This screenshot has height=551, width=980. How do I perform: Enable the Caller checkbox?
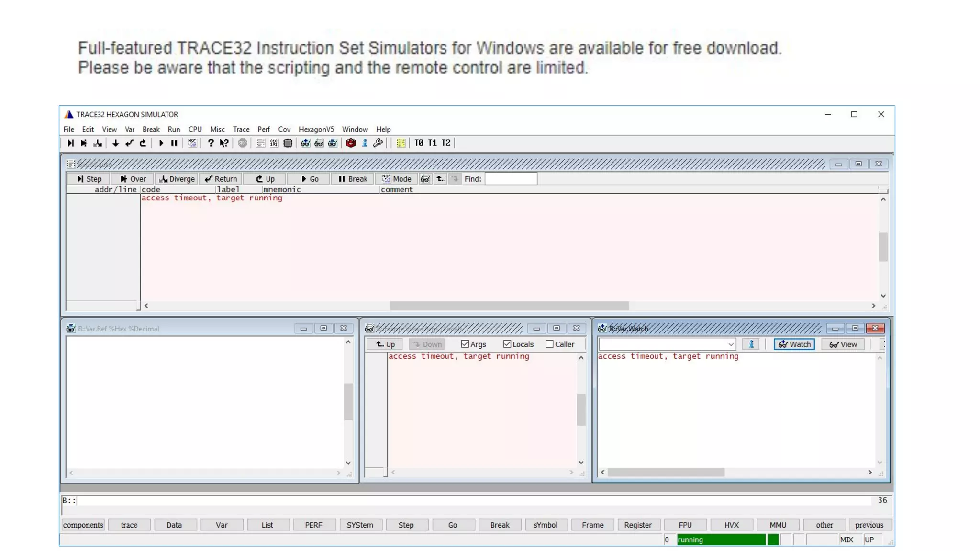pos(549,344)
